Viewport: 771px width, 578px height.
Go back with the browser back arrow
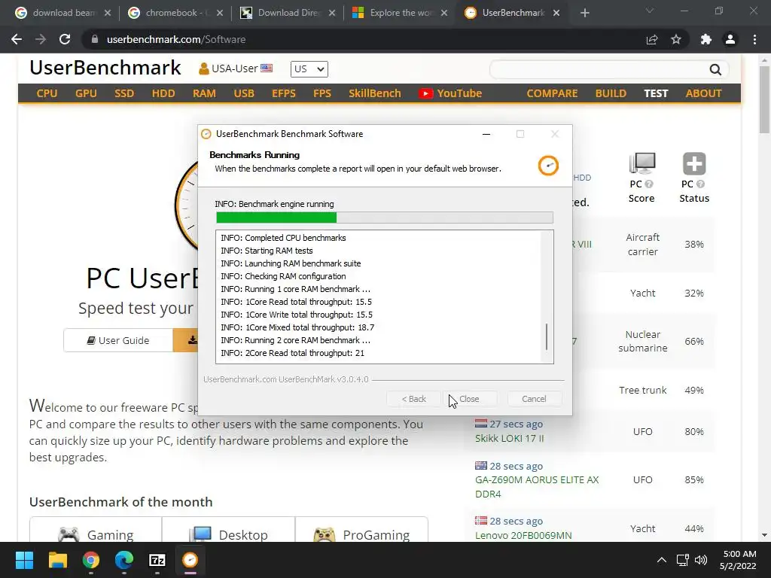[17, 39]
